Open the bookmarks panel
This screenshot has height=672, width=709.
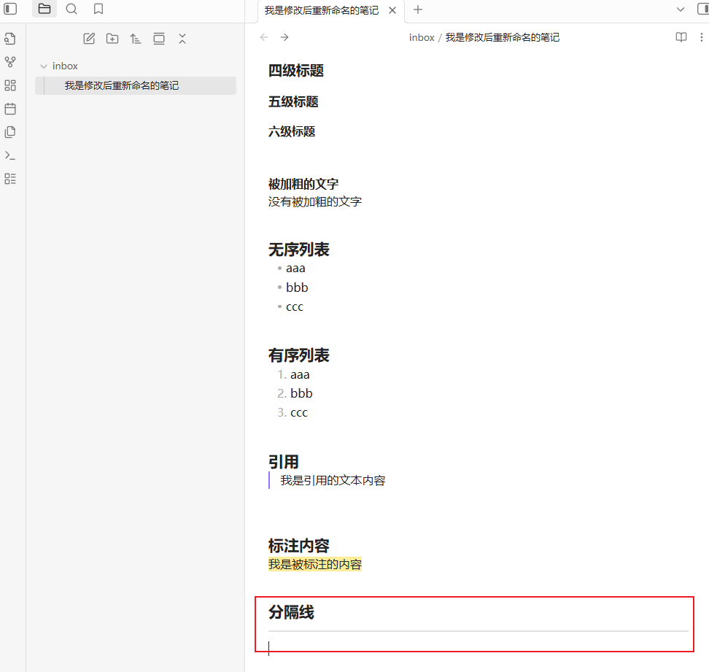[98, 9]
